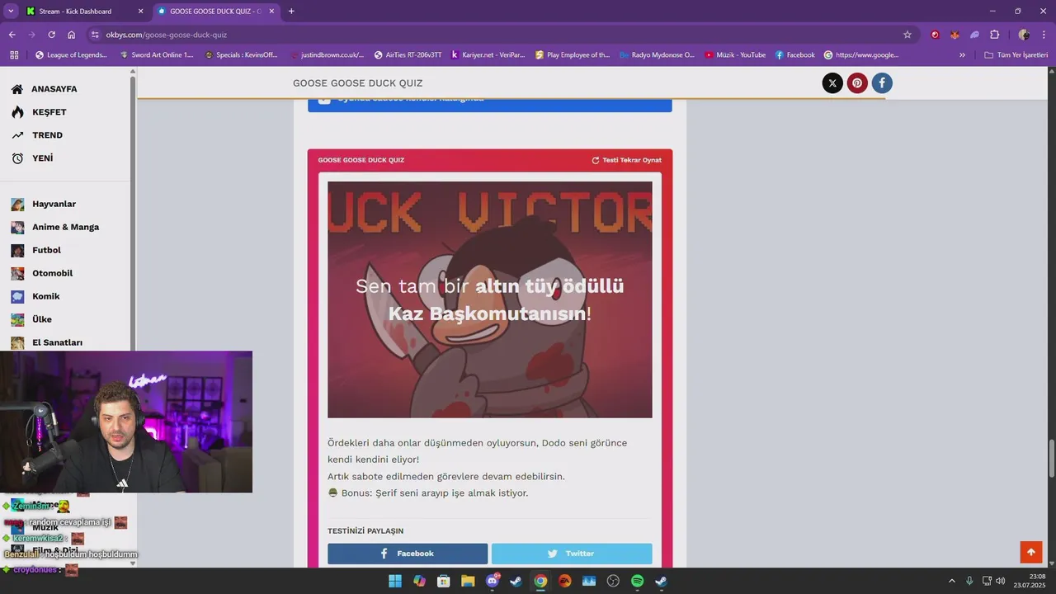Click the scroll-to-top orange arrow button

tap(1030, 552)
